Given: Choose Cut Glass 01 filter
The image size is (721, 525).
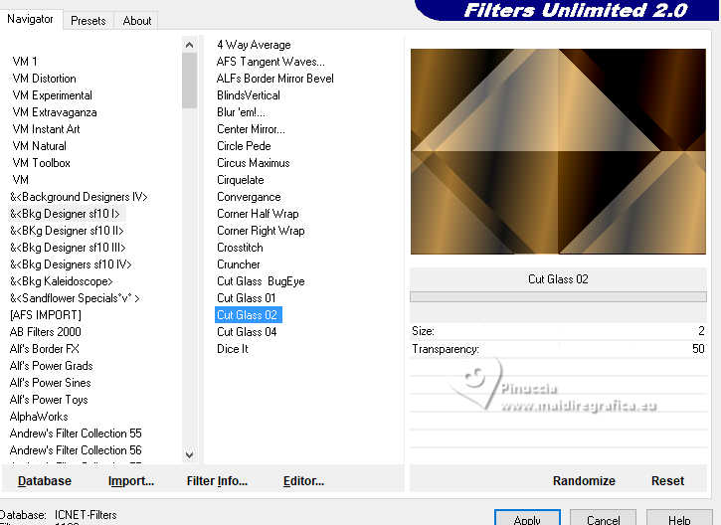Looking at the screenshot, I should click(246, 298).
